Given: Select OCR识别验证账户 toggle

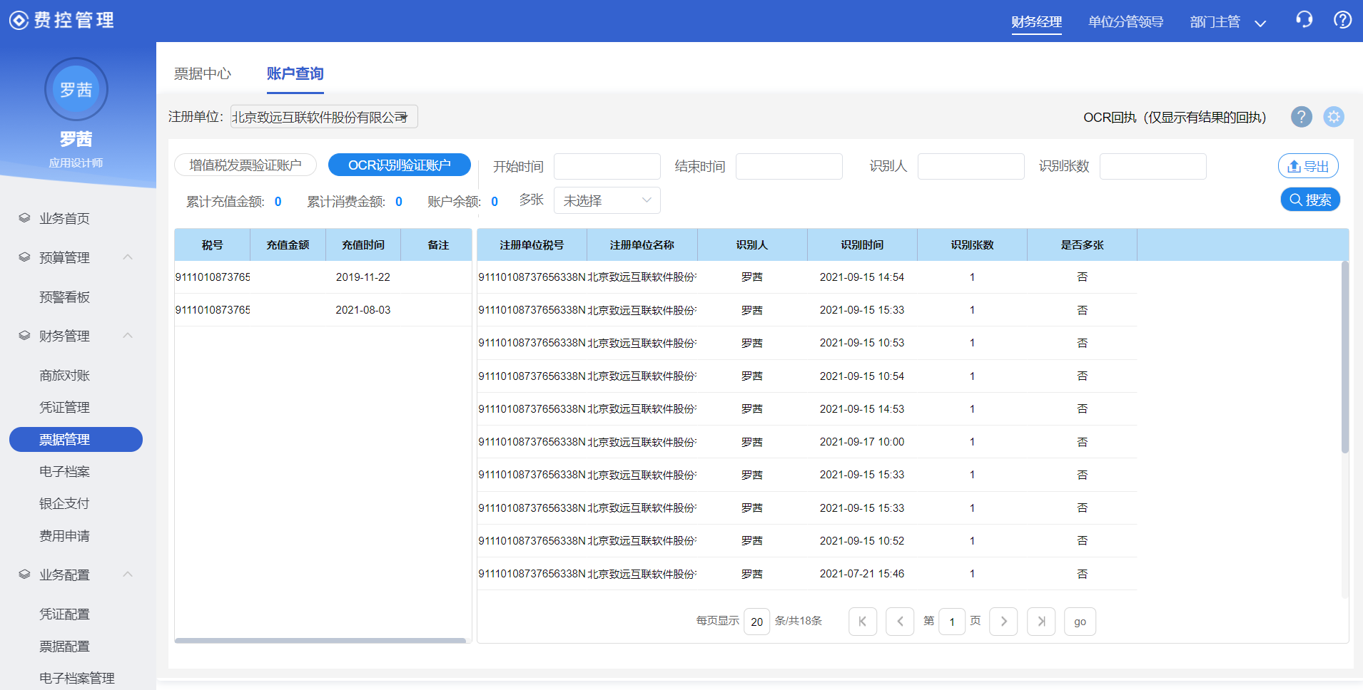Looking at the screenshot, I should (400, 165).
